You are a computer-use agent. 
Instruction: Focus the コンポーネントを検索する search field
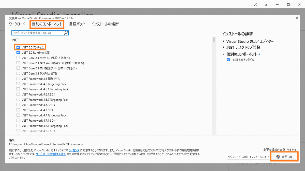(40, 33)
